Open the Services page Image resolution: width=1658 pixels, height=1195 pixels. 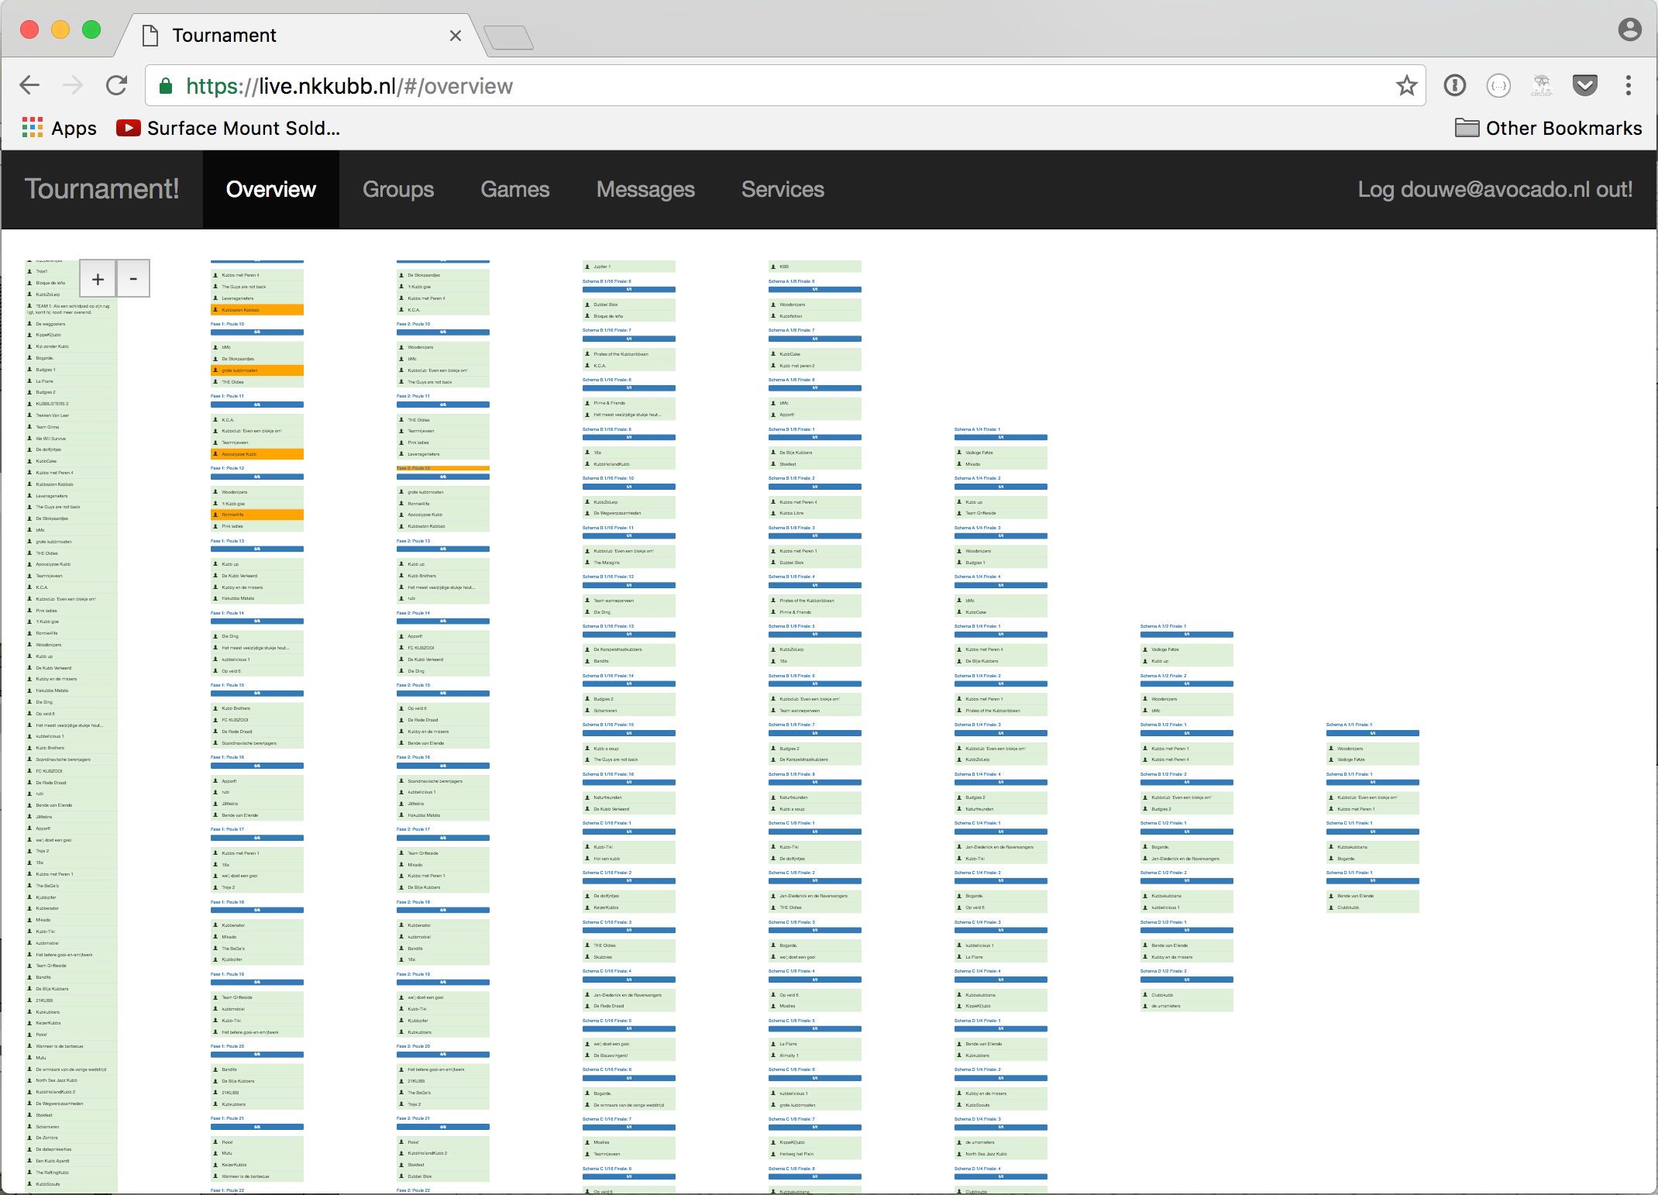pyautogui.click(x=783, y=189)
